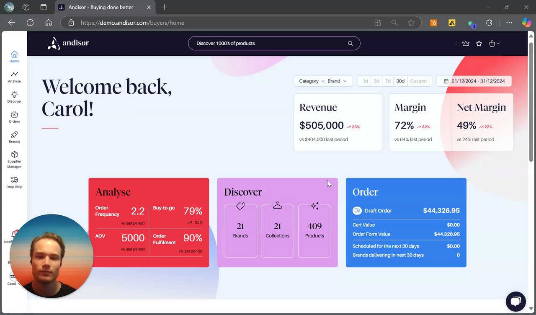The image size is (536, 315).
Task: Open the HubSpot extension icon
Action: click(x=433, y=23)
